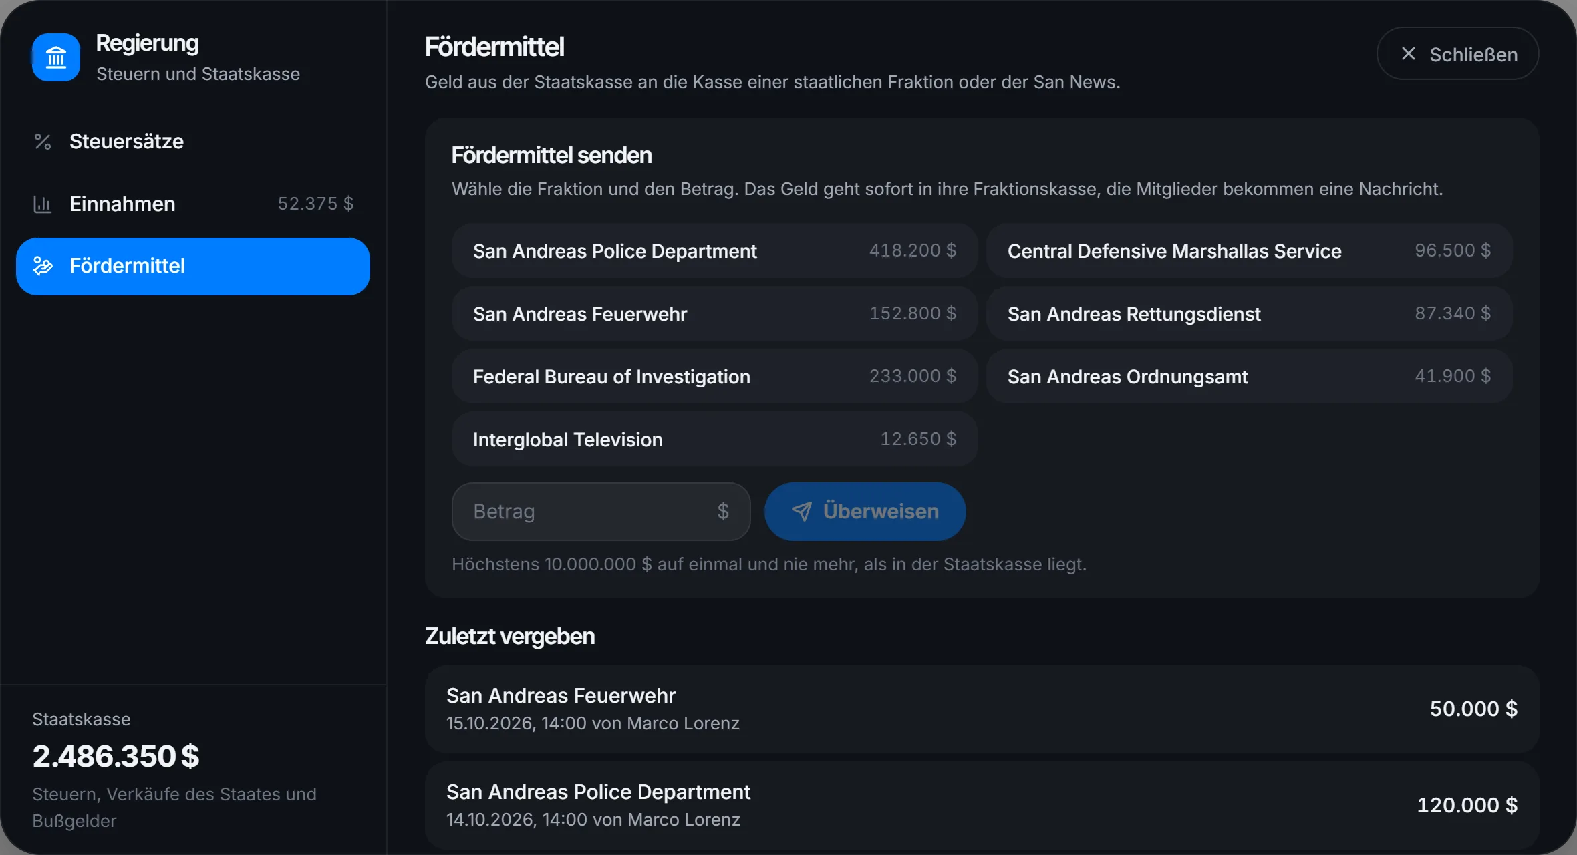Click the Steuern und Staatskasse subtitle

pos(198,74)
